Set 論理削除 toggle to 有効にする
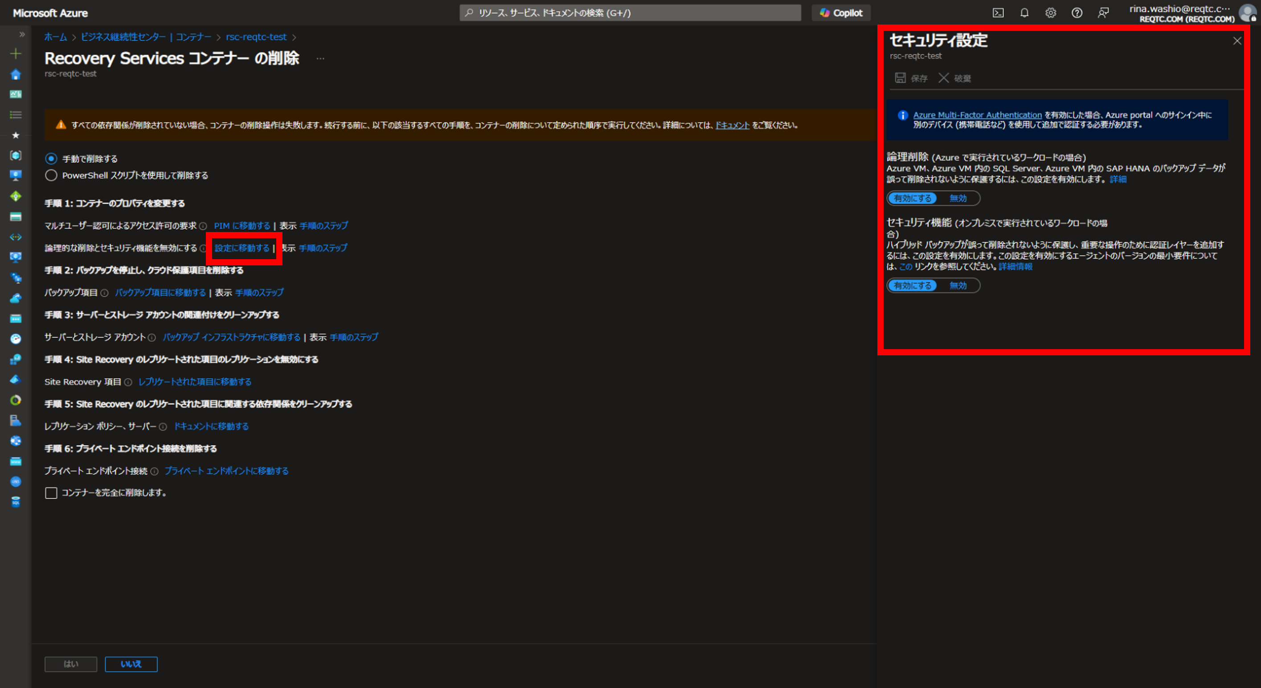The height and width of the screenshot is (688, 1261). coord(913,198)
